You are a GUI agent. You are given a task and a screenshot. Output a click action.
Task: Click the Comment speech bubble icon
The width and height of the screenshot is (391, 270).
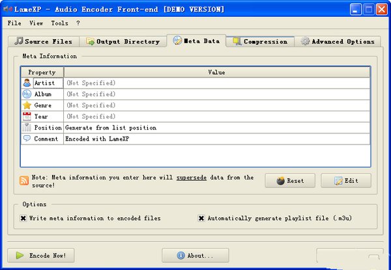pos(27,139)
